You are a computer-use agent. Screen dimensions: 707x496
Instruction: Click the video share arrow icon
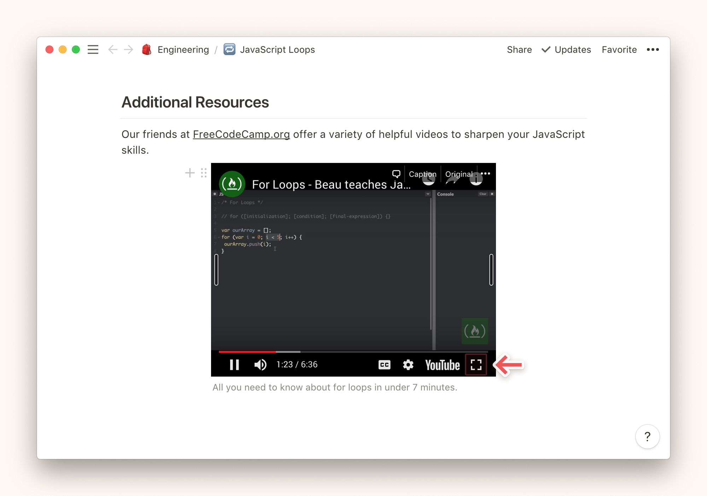tap(452, 180)
